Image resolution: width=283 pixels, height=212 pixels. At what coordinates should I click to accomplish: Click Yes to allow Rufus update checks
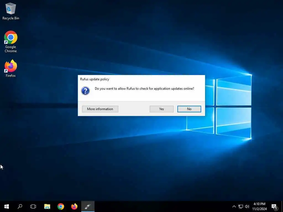tap(161, 109)
